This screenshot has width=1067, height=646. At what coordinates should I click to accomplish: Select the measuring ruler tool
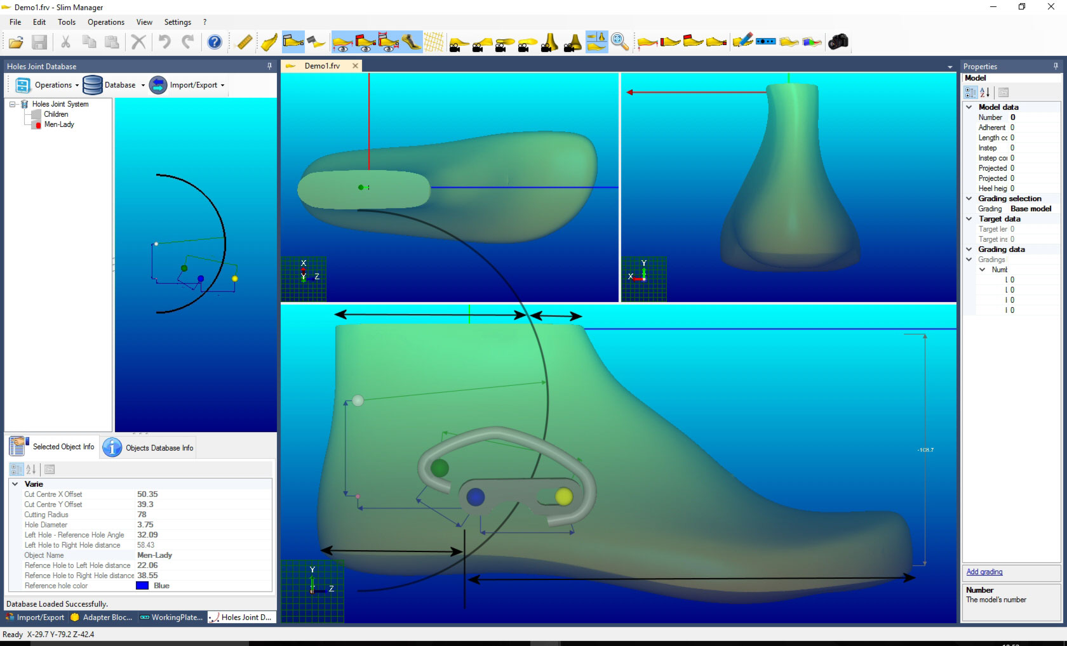(x=245, y=43)
